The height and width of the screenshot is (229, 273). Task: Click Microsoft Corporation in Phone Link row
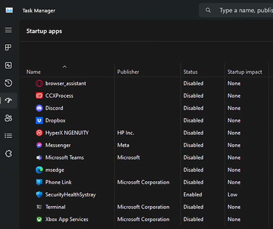143,182
